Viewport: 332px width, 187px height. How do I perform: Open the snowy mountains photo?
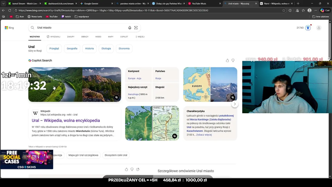(x=224, y=85)
